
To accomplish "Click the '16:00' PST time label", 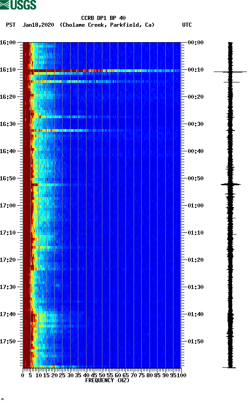I will point(8,43).
